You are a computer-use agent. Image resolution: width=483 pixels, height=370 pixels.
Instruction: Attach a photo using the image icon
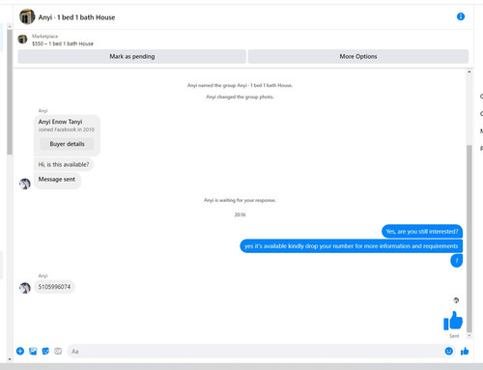(x=33, y=351)
